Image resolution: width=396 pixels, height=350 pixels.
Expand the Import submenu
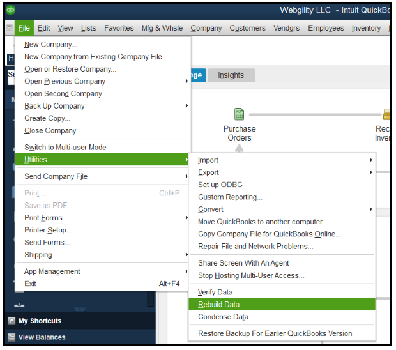[208, 160]
